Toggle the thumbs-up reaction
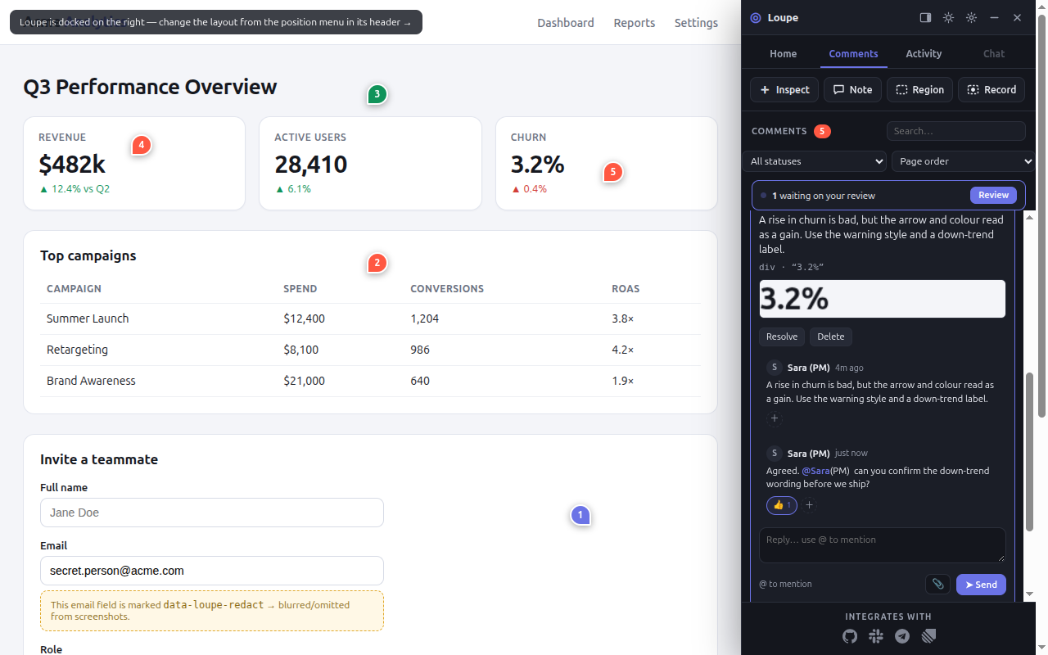1048x655 pixels. pos(782,505)
